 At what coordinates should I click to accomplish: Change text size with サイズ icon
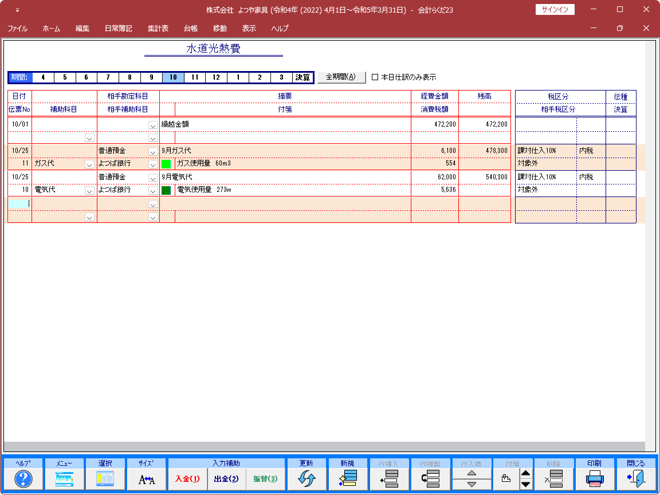[147, 480]
